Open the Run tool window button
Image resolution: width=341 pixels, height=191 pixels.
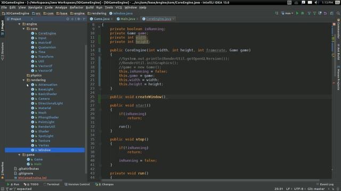pyautogui.click(x=13, y=184)
